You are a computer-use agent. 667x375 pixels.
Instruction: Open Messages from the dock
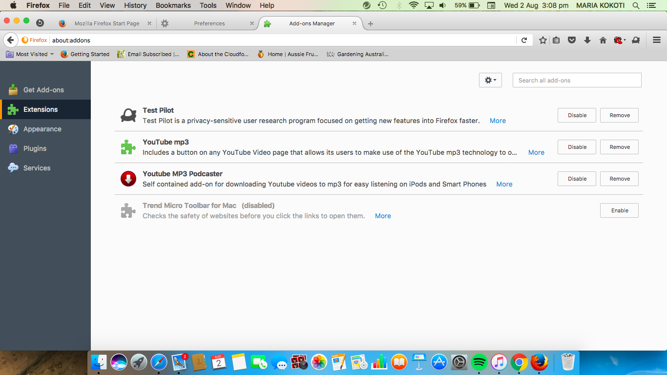pos(279,362)
